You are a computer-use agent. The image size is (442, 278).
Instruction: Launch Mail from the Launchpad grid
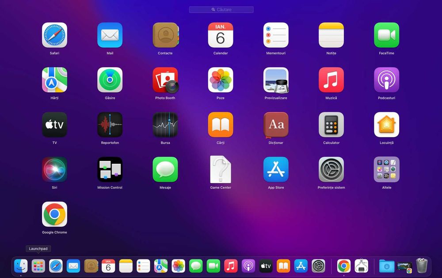pos(110,35)
